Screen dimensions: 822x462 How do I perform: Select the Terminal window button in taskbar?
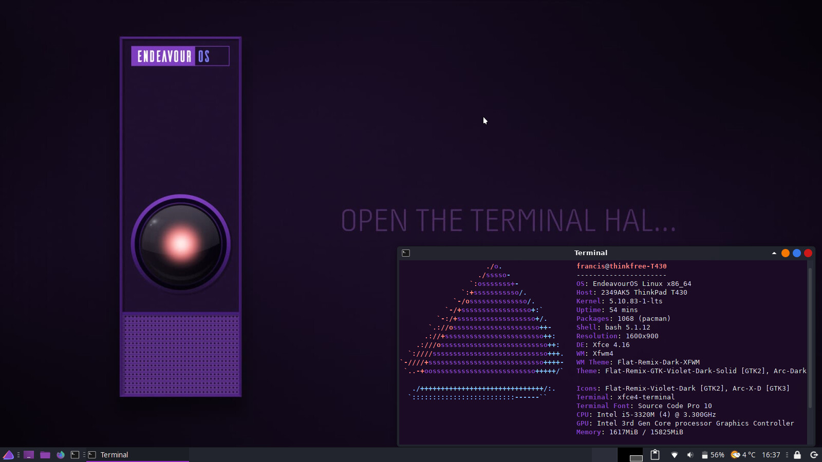point(137,455)
